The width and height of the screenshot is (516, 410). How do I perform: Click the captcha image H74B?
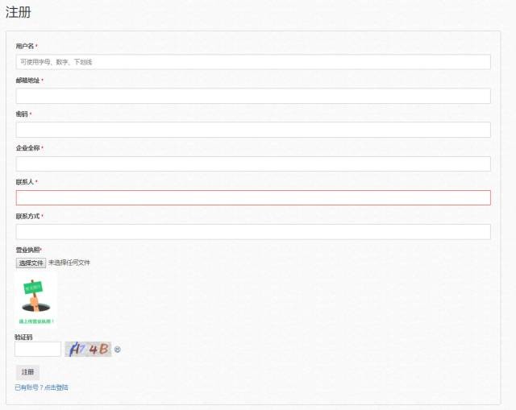click(x=88, y=349)
